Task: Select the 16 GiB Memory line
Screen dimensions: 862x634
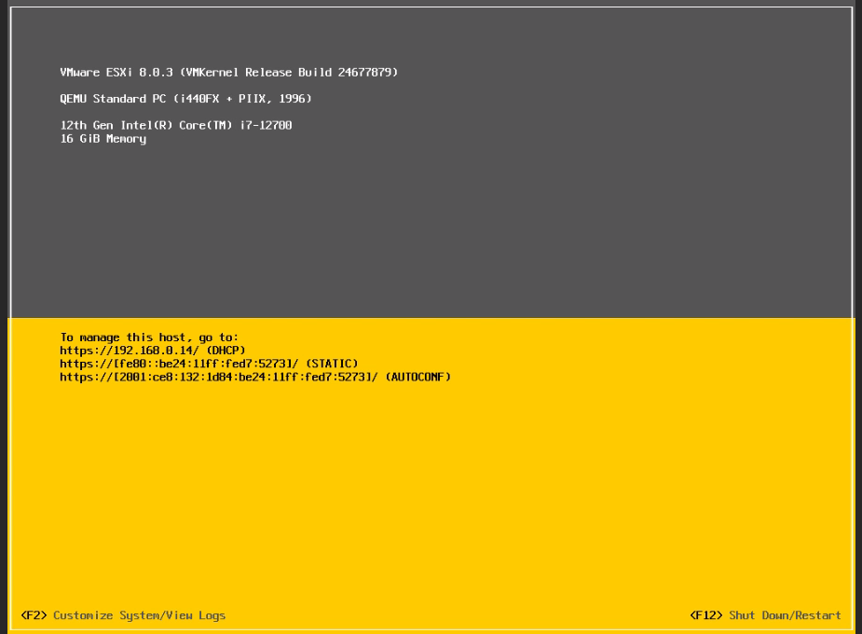Action: tap(103, 139)
